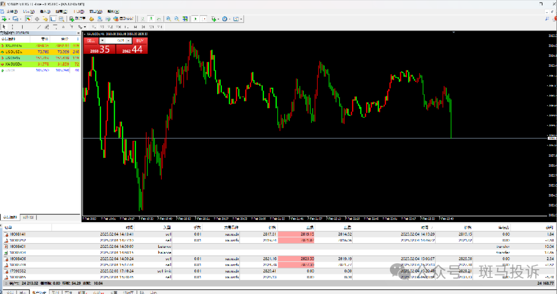Open the Indicators list dropdown
Image resolution: width=557 pixels, height=294 pixels.
tap(215, 19)
